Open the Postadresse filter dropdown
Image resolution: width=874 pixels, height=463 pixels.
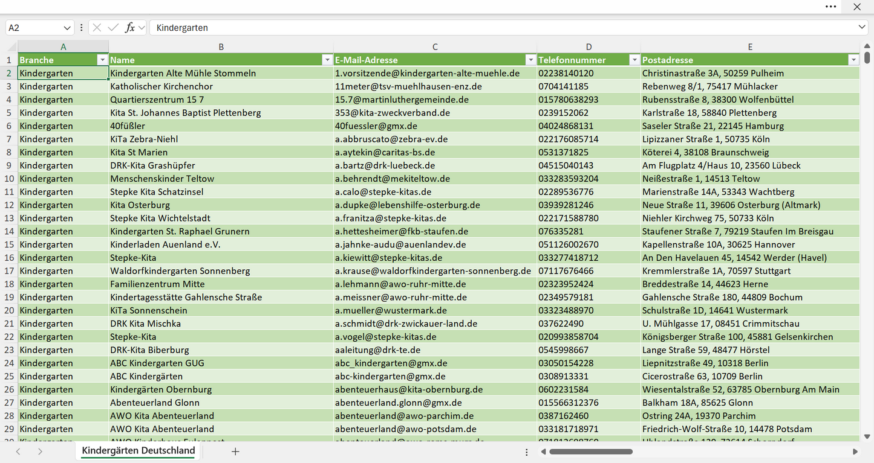[853, 60]
